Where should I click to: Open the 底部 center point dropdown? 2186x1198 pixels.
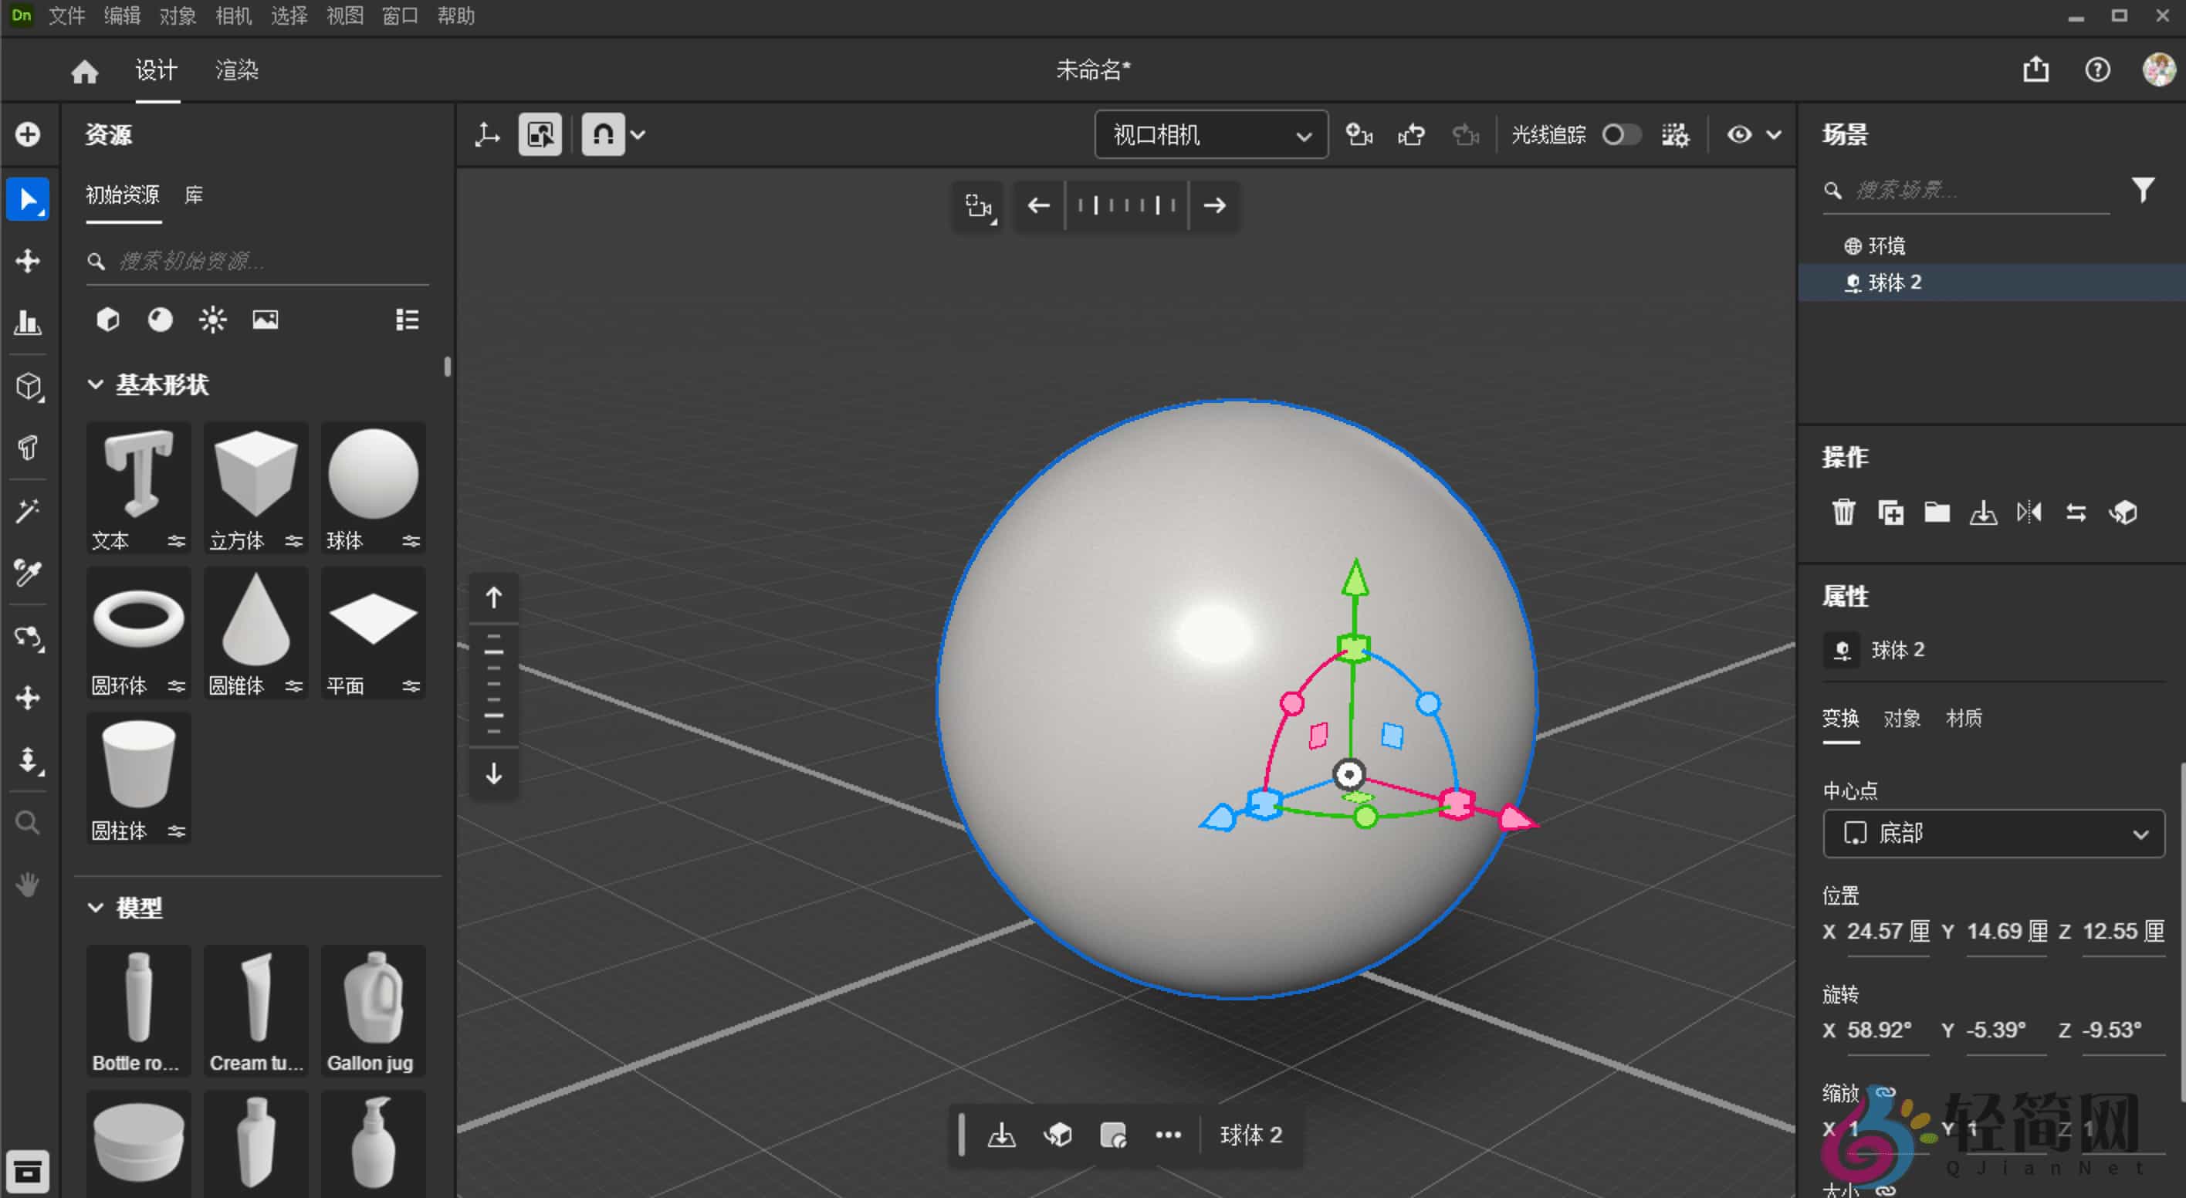[x=1992, y=833]
